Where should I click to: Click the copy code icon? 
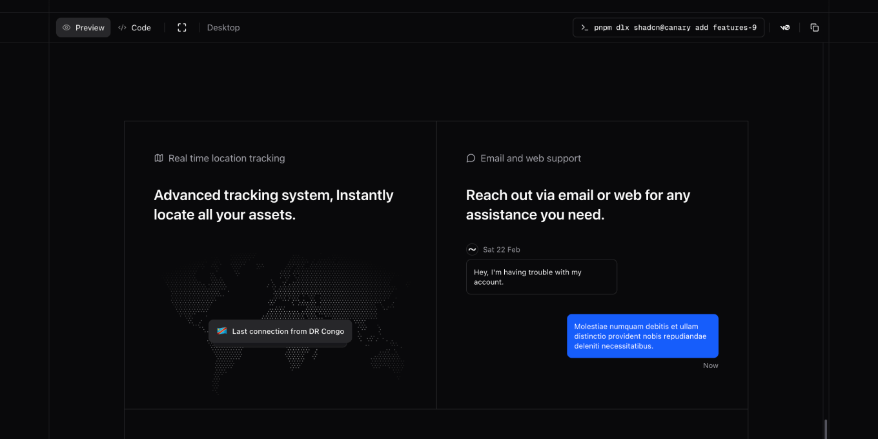[815, 28]
